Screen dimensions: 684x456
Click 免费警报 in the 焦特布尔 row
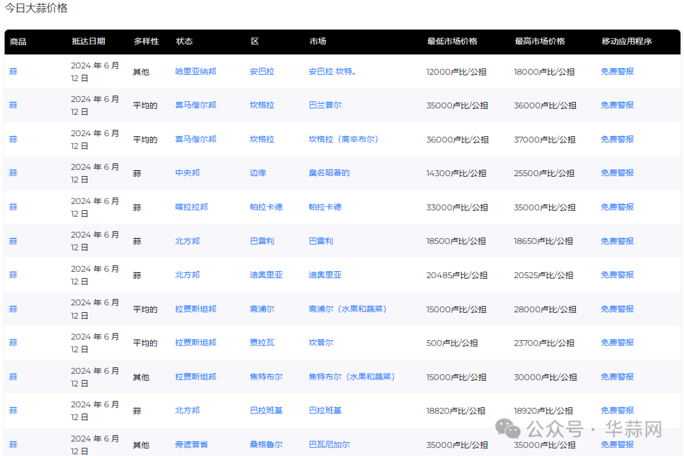pyautogui.click(x=617, y=376)
